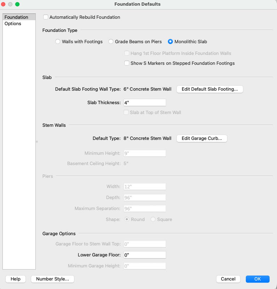Click the green zoom window button
This screenshot has width=277, height=289.
17,4
